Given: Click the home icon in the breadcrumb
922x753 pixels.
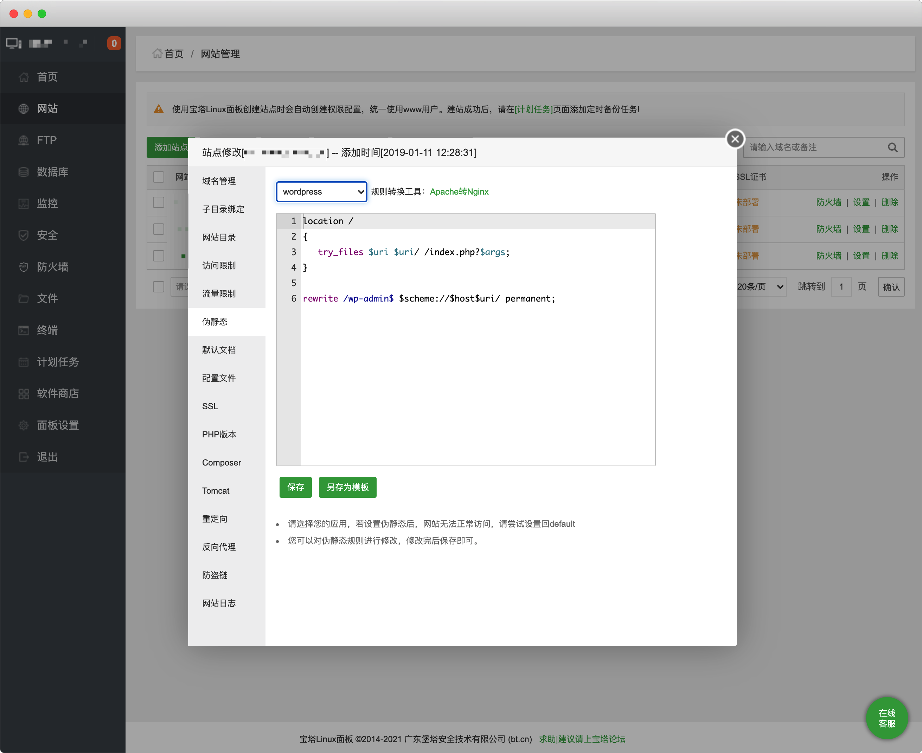Looking at the screenshot, I should [x=157, y=53].
